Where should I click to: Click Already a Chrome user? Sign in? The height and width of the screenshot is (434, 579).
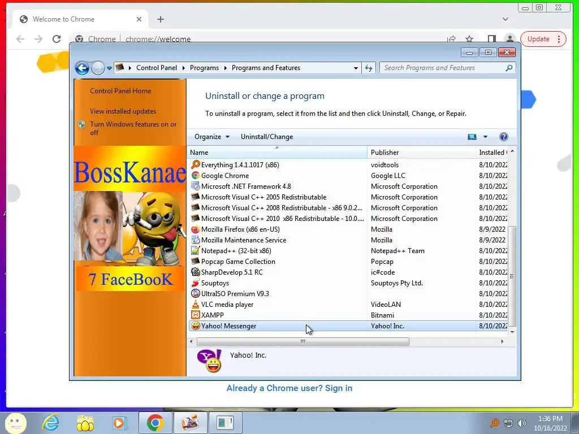tap(289, 388)
